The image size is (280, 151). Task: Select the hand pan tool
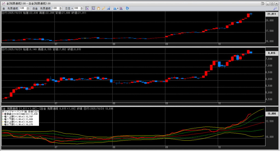98,8
